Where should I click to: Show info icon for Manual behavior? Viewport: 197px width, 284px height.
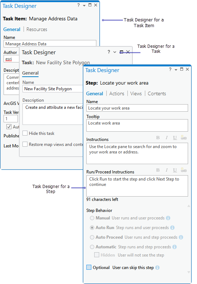coord(168,218)
